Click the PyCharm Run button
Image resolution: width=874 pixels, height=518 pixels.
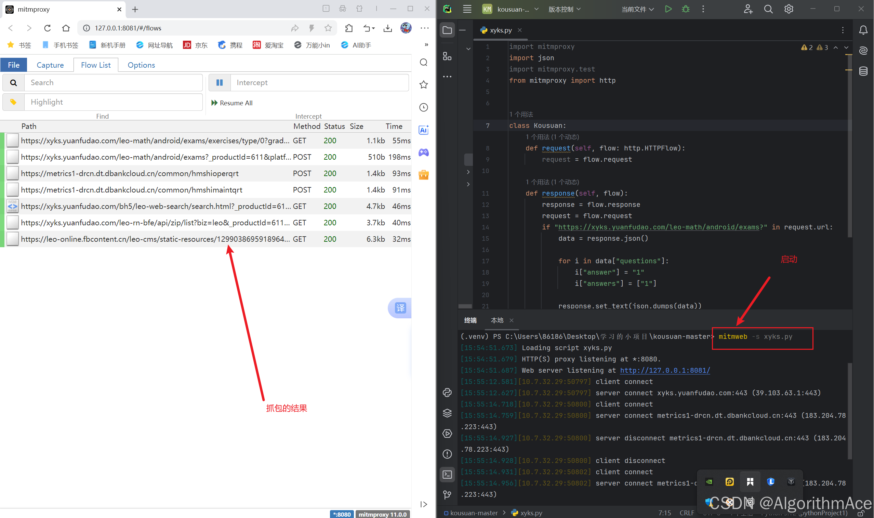tap(668, 9)
